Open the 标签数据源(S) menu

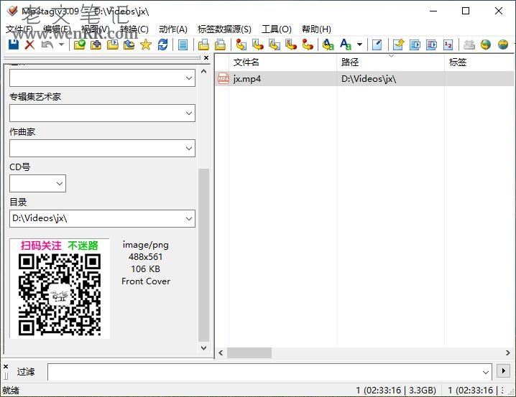[224, 29]
